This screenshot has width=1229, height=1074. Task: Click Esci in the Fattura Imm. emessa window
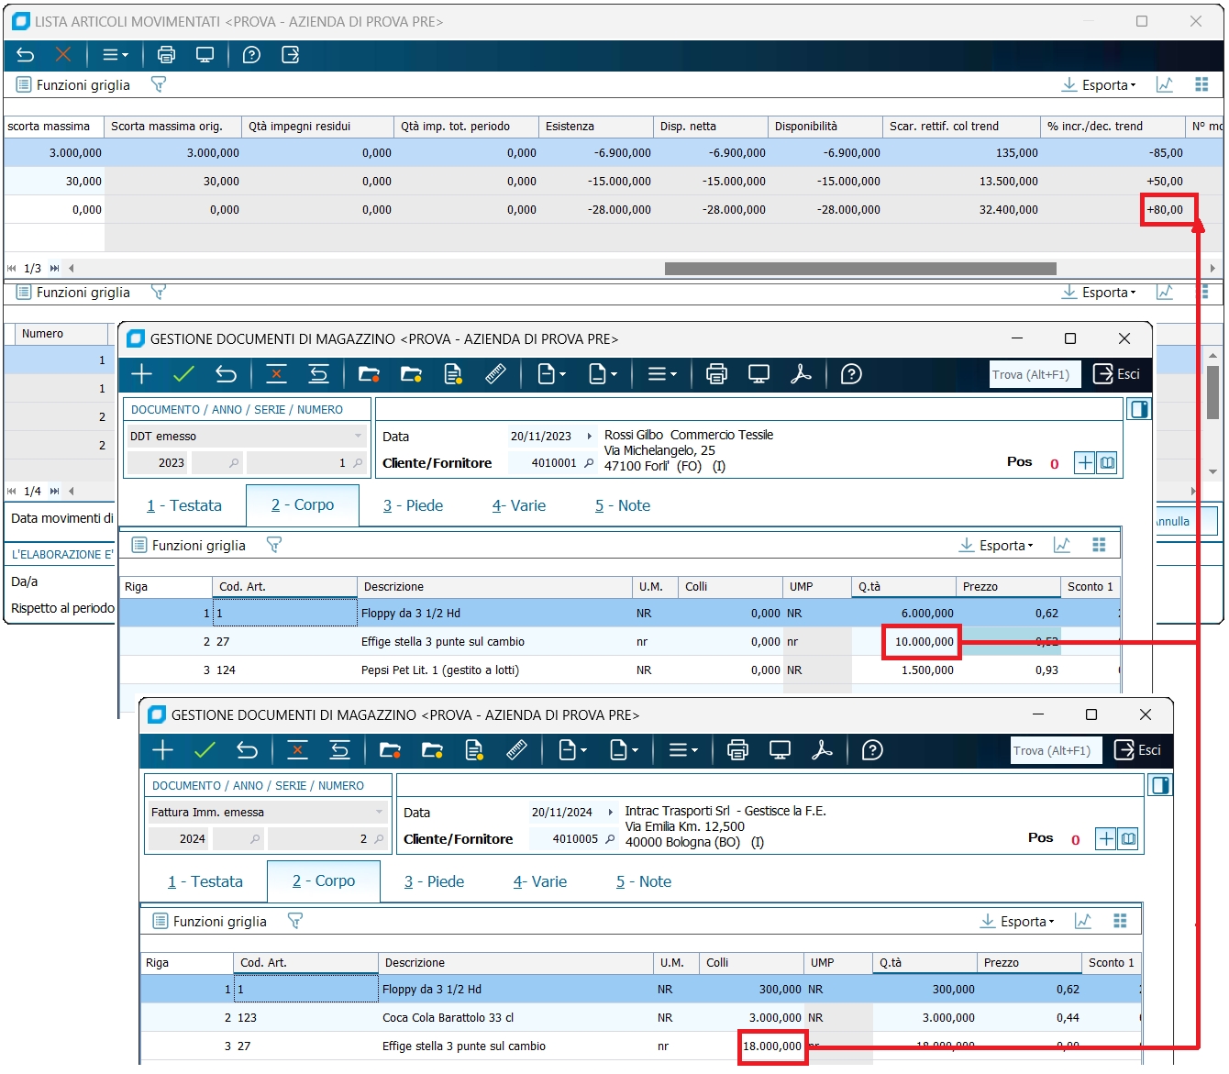1137,750
